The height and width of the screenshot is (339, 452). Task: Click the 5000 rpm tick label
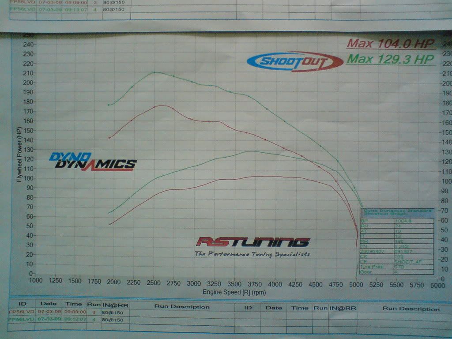[356, 285]
